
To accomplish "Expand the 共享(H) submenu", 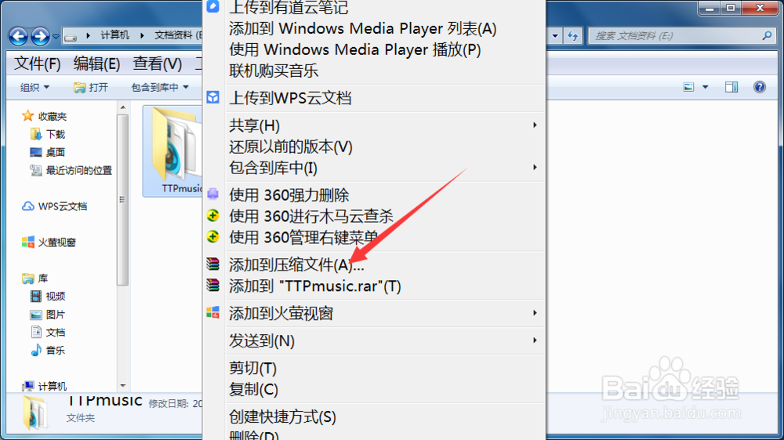I will tap(375, 125).
